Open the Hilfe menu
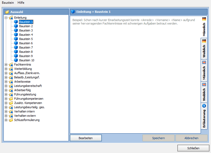 coord(21,3)
